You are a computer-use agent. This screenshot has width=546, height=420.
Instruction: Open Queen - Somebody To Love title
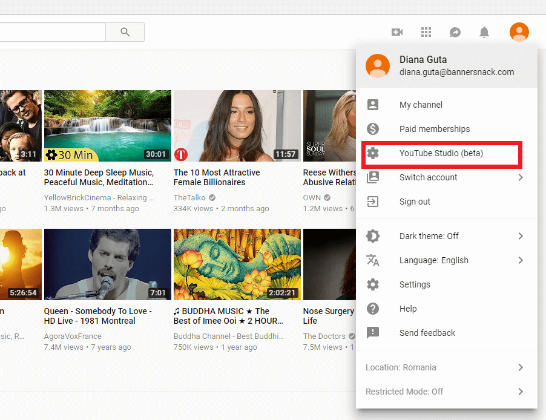click(x=98, y=316)
